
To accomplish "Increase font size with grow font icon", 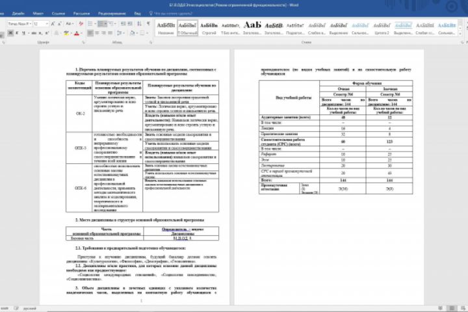I will tap(53, 23).
